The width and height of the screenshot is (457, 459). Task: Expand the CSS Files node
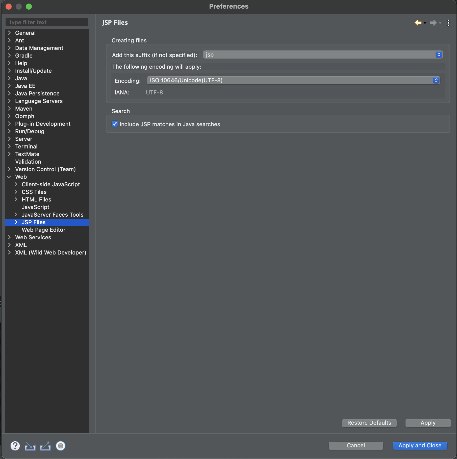(x=16, y=192)
